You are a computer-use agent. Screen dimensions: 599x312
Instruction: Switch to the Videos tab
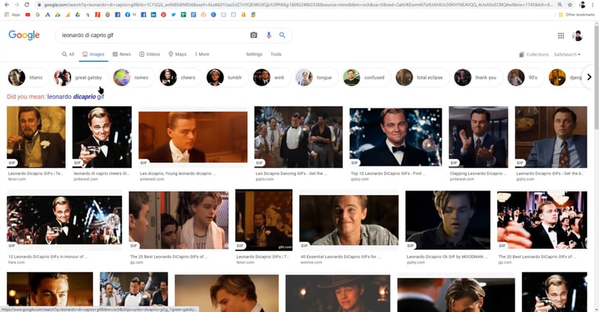(150, 54)
